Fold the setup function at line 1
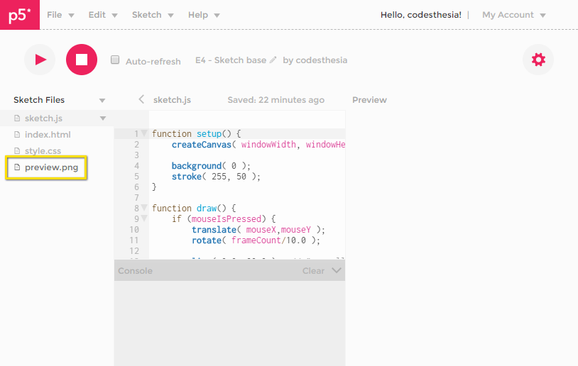The image size is (578, 366). pos(144,133)
